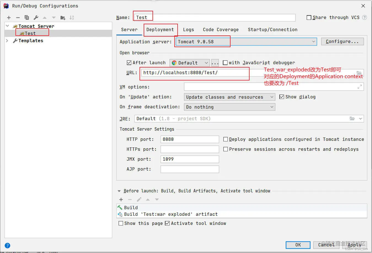Open help with question mark icon

[x=8, y=245]
